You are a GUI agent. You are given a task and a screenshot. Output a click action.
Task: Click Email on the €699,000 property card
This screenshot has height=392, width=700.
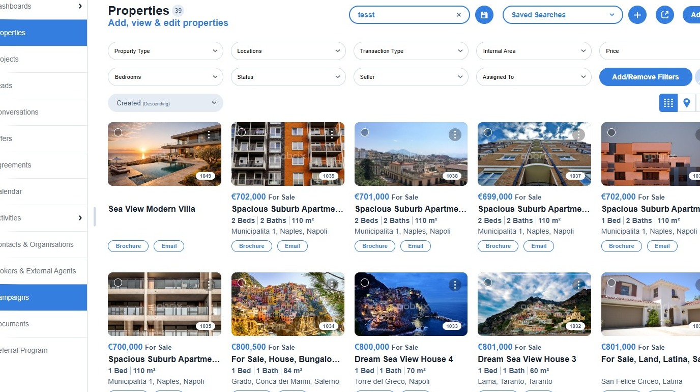[x=539, y=246]
